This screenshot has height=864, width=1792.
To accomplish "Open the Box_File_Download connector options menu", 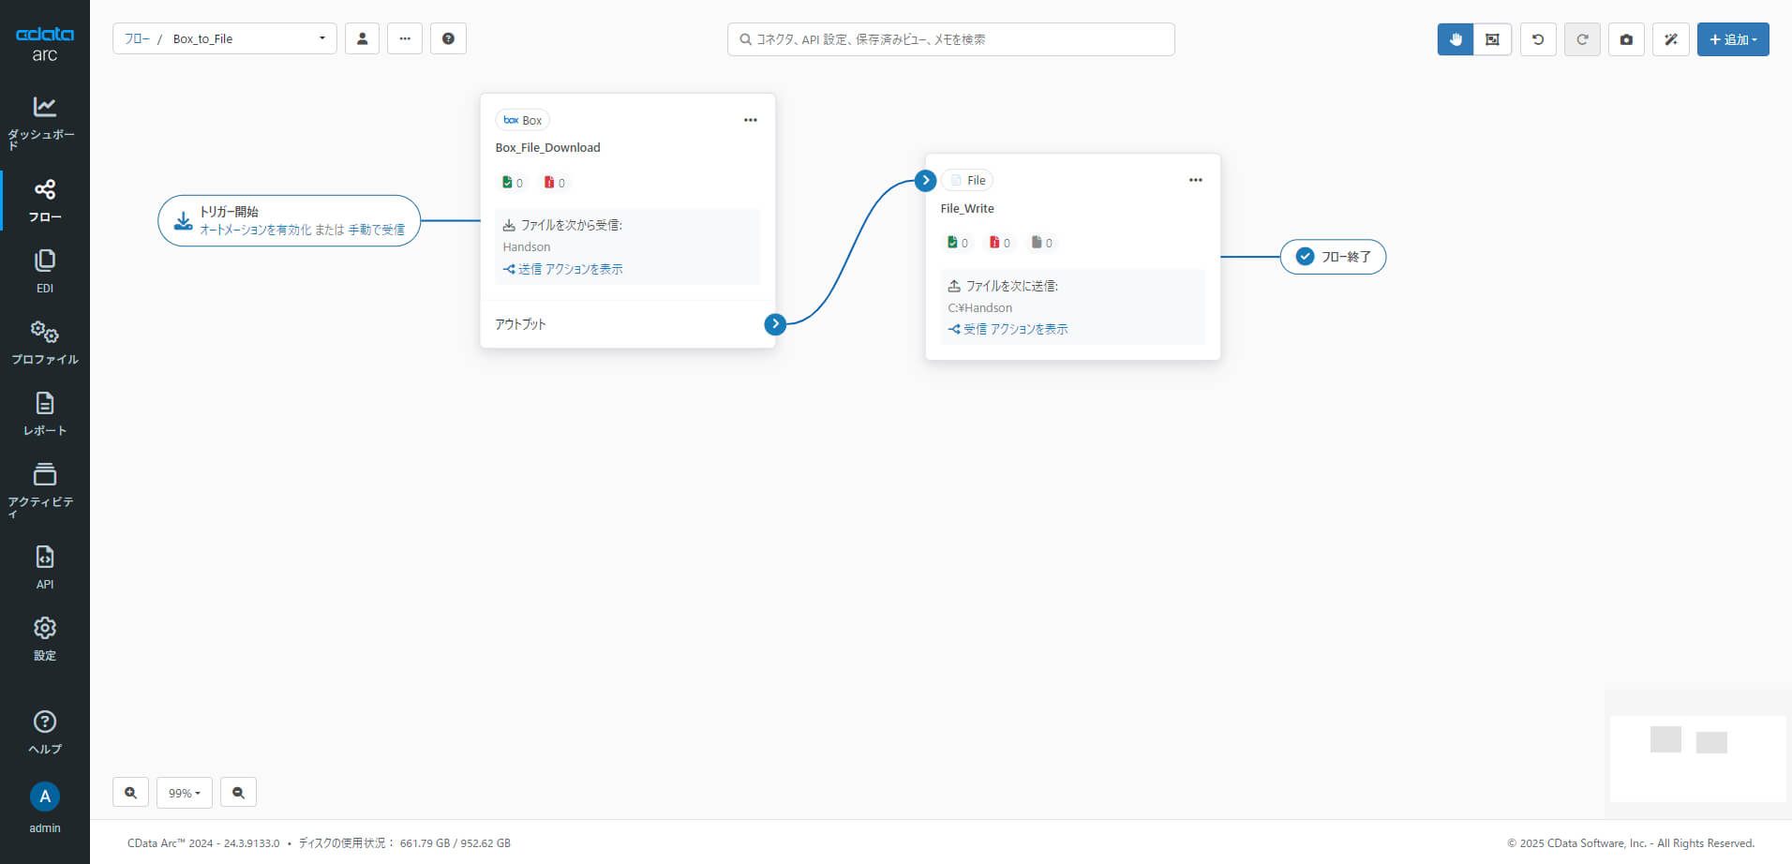I will [x=751, y=120].
